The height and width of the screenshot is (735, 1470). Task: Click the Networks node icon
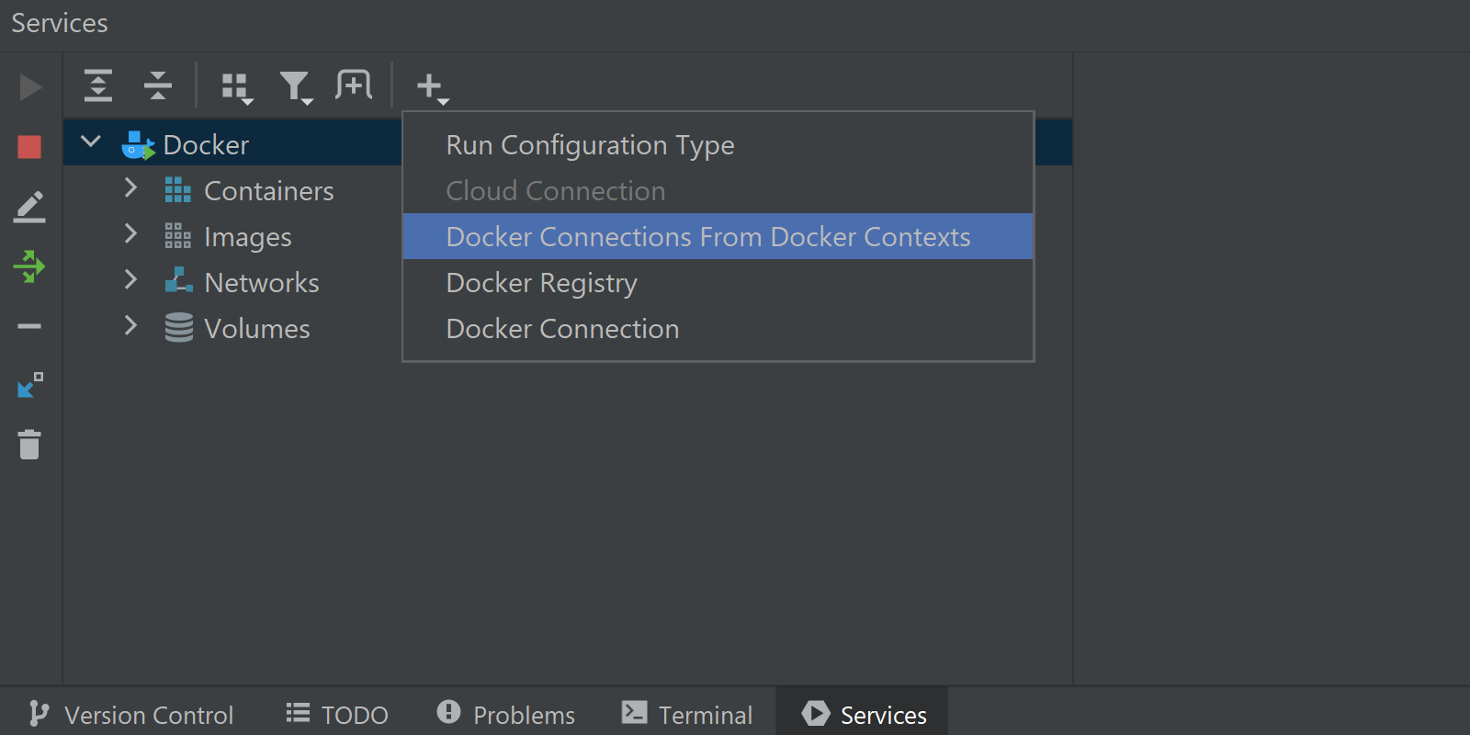click(x=178, y=280)
